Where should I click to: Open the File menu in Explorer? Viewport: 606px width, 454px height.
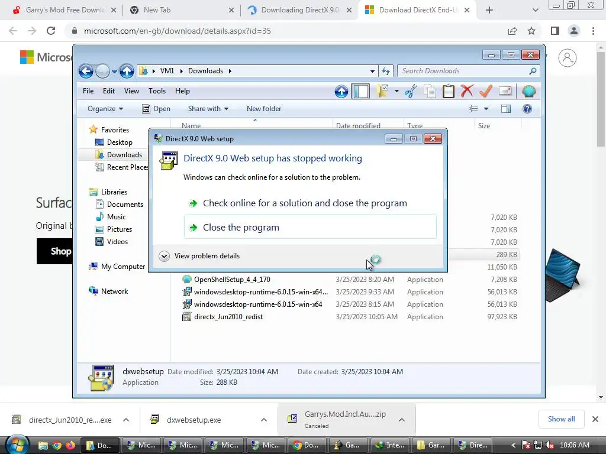pyautogui.click(x=88, y=91)
